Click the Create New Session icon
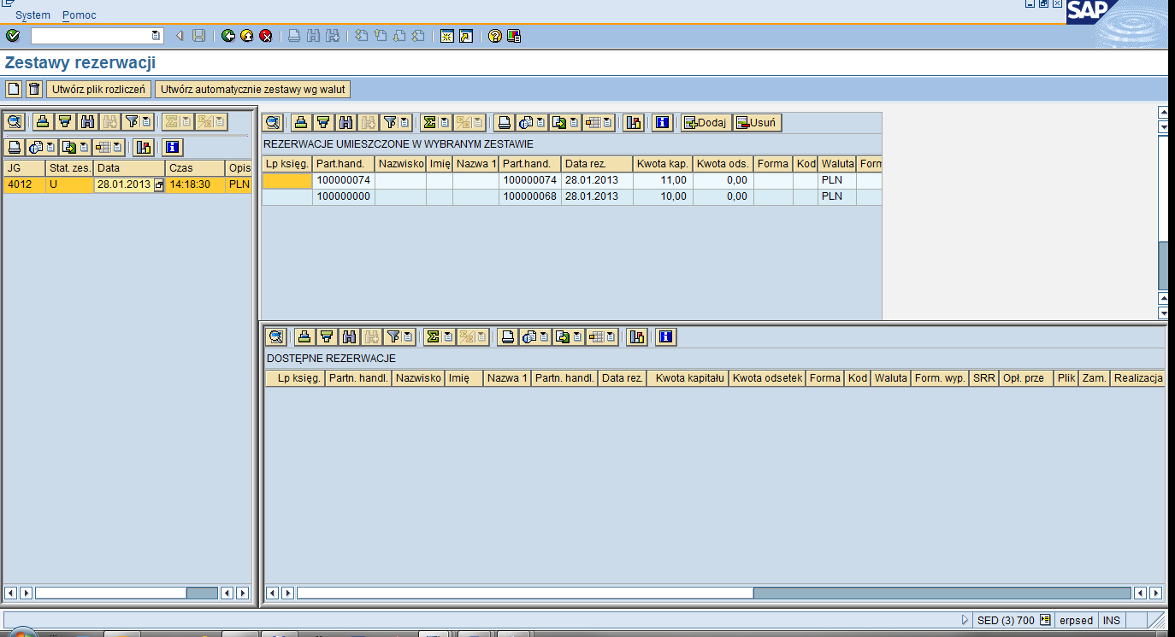This screenshot has width=1175, height=637. pyautogui.click(x=446, y=36)
